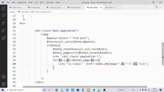Open weather 24°C widget in taskbar

(x=132, y=90)
